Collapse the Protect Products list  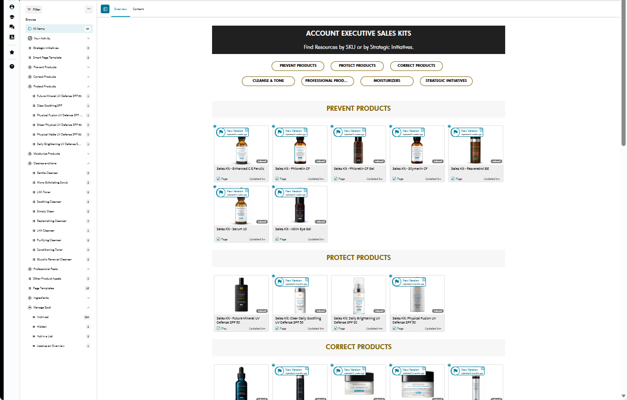88,86
